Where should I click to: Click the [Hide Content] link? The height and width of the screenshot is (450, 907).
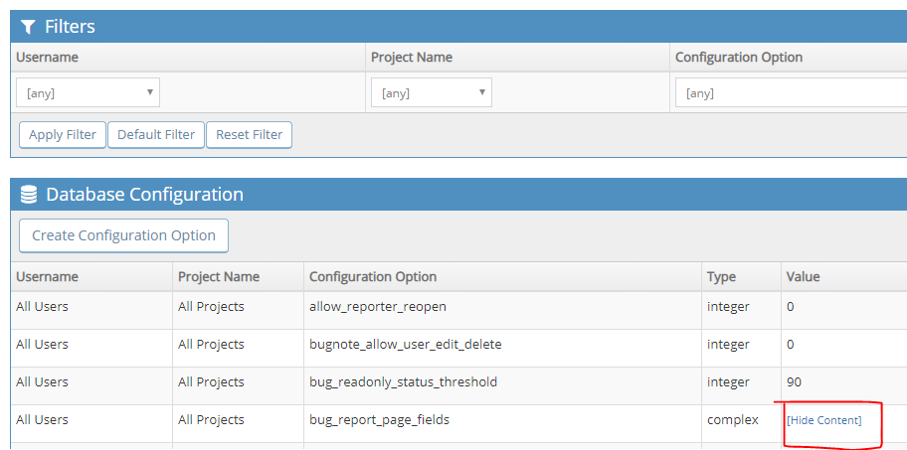(823, 420)
